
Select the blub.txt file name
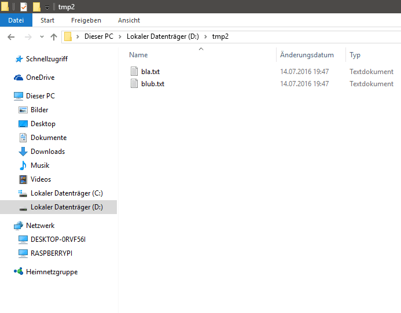tap(153, 84)
